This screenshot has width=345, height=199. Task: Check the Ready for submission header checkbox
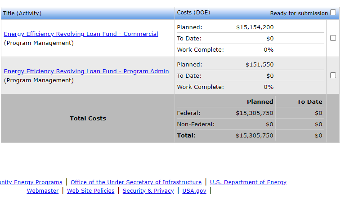point(333,13)
